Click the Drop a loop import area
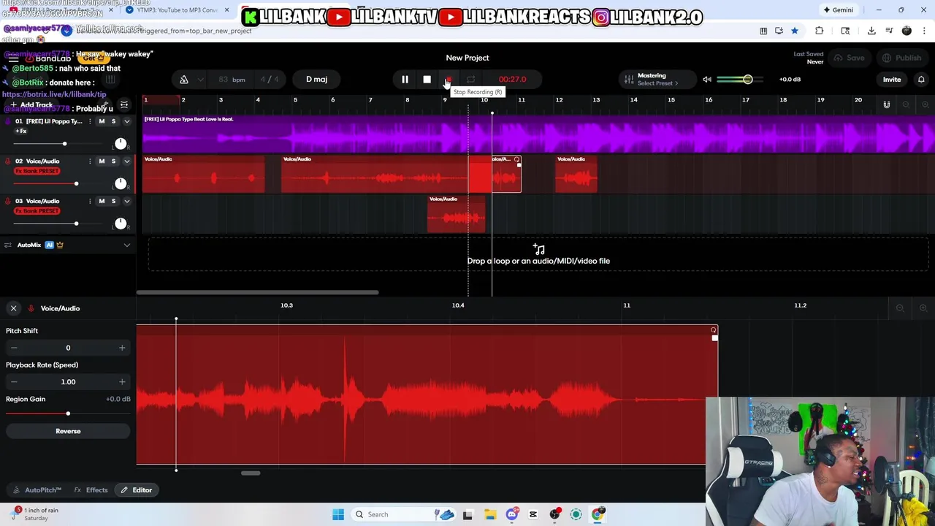 click(x=538, y=255)
